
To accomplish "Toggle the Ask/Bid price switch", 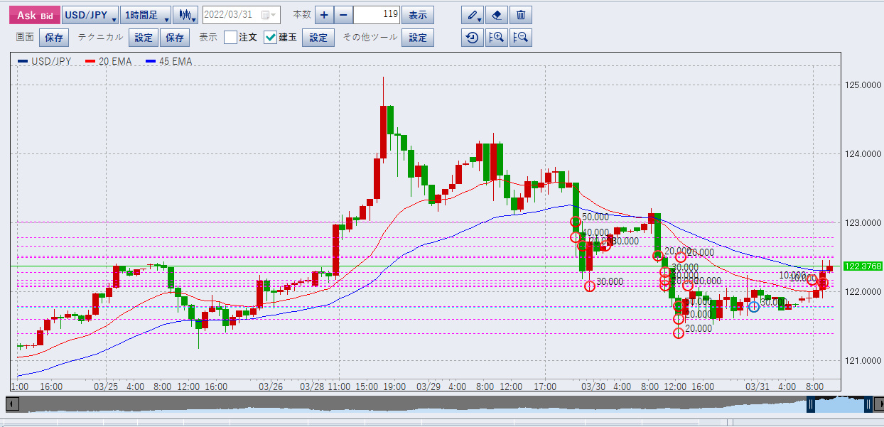I will point(34,15).
